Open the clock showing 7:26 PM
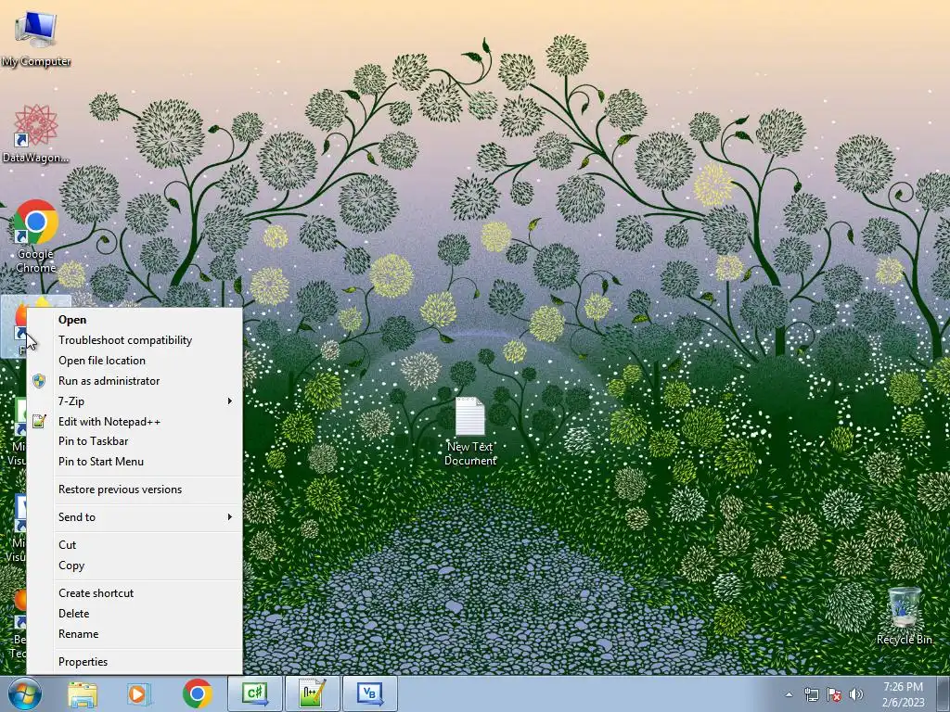 [x=903, y=694]
